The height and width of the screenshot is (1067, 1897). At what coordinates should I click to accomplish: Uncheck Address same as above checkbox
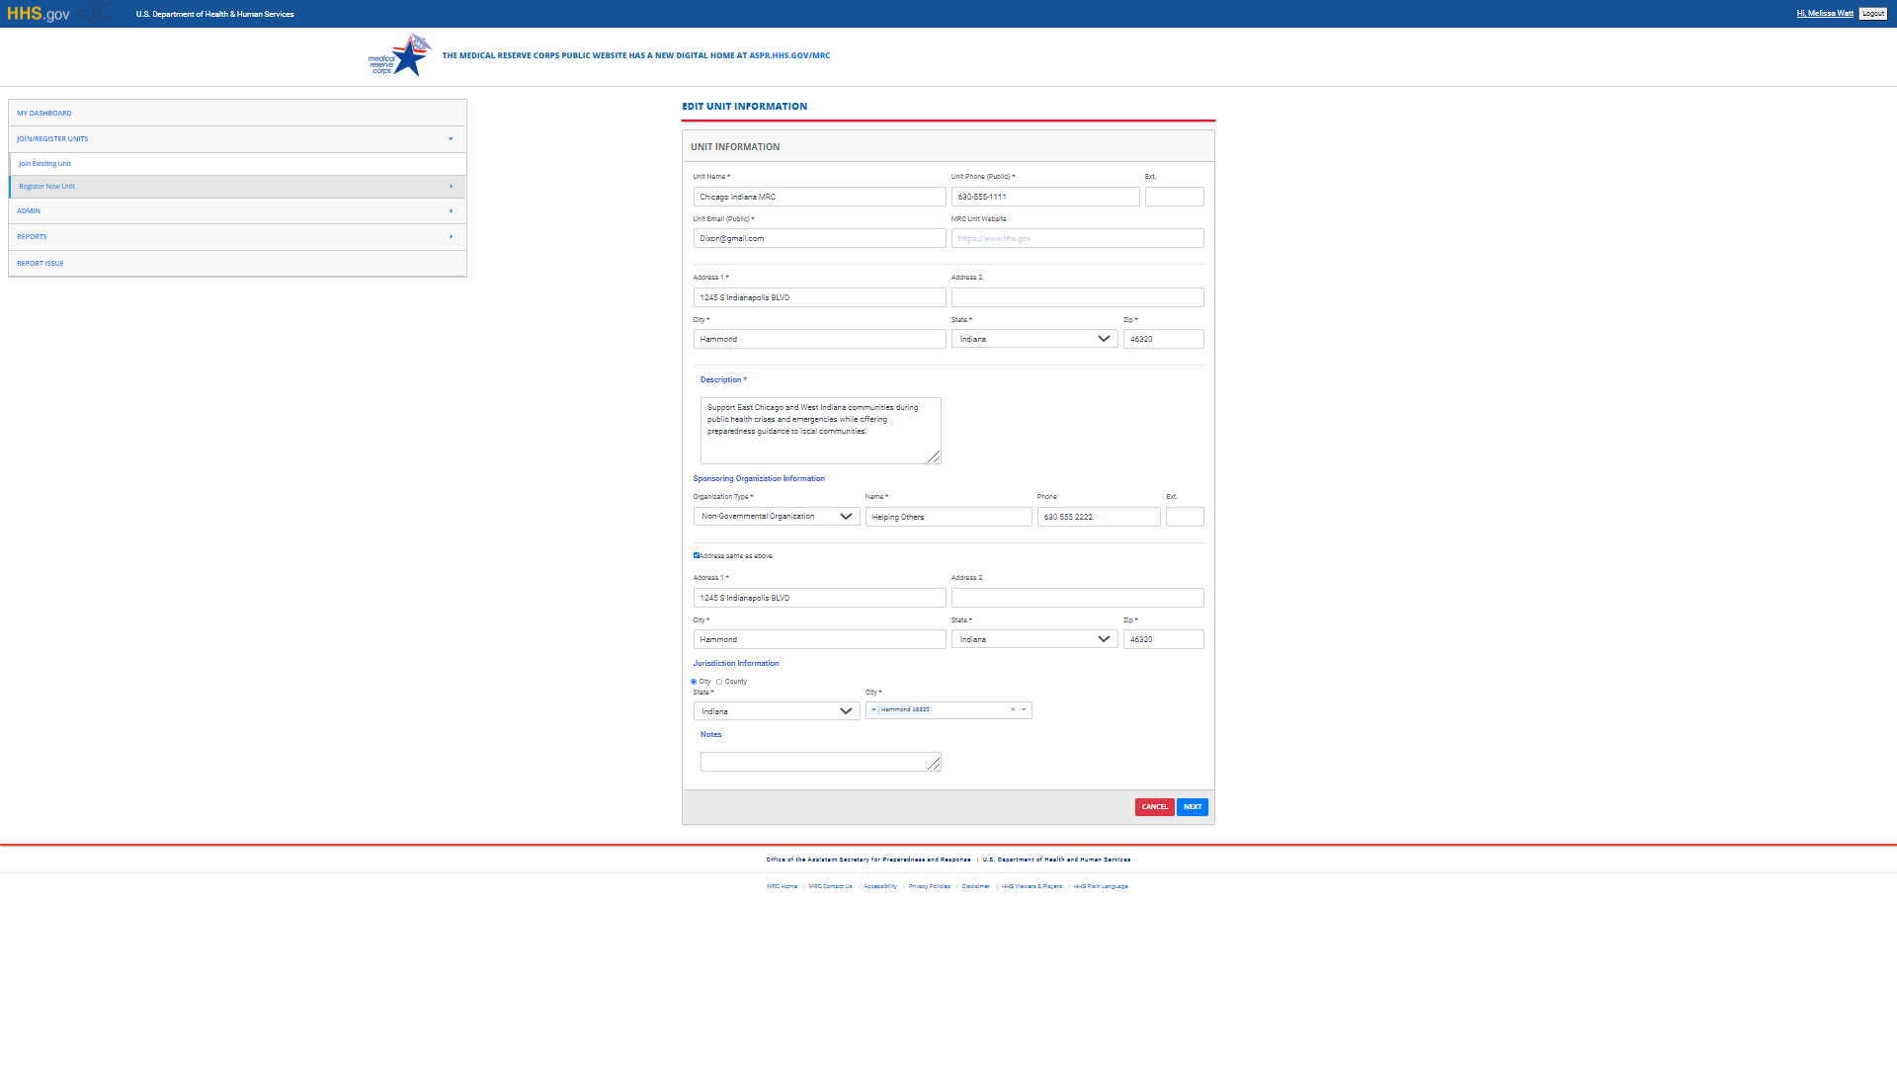(697, 555)
